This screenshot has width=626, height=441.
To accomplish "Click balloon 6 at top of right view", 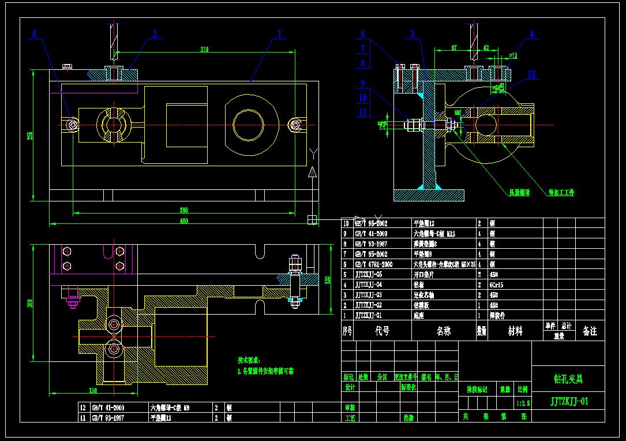I will tap(362, 33).
